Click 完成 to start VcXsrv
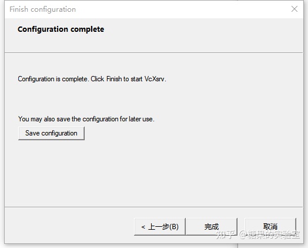 pyautogui.click(x=212, y=227)
